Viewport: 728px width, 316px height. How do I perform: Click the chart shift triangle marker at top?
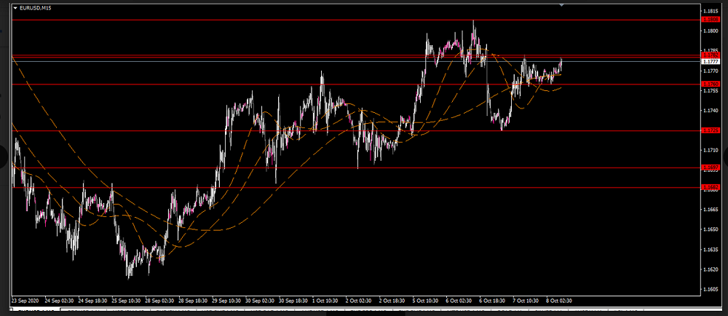(561, 4)
